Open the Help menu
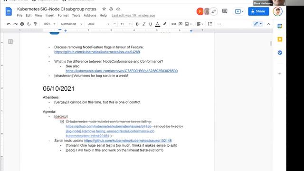Screen dimensions: 304x171 (103, 15)
